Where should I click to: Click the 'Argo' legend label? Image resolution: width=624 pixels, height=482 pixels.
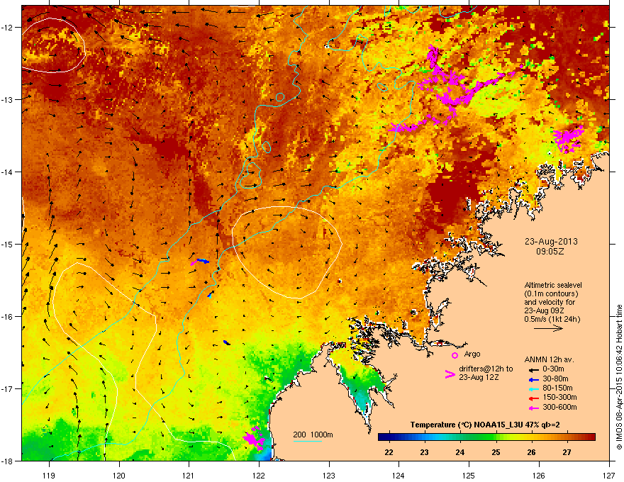point(472,354)
